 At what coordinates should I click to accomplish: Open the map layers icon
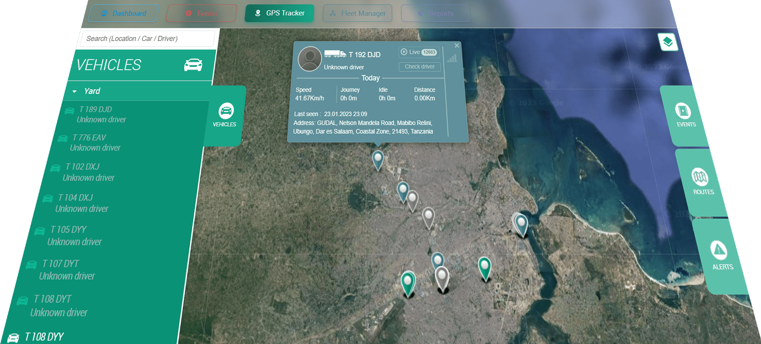(x=668, y=42)
